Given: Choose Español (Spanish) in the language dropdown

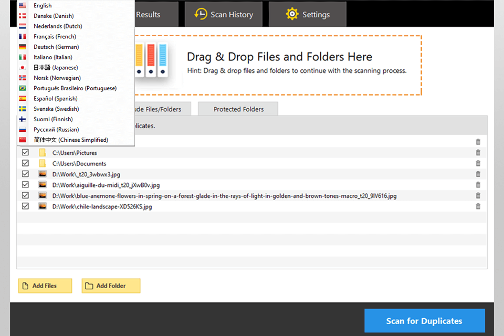Looking at the screenshot, I should pos(55,99).
